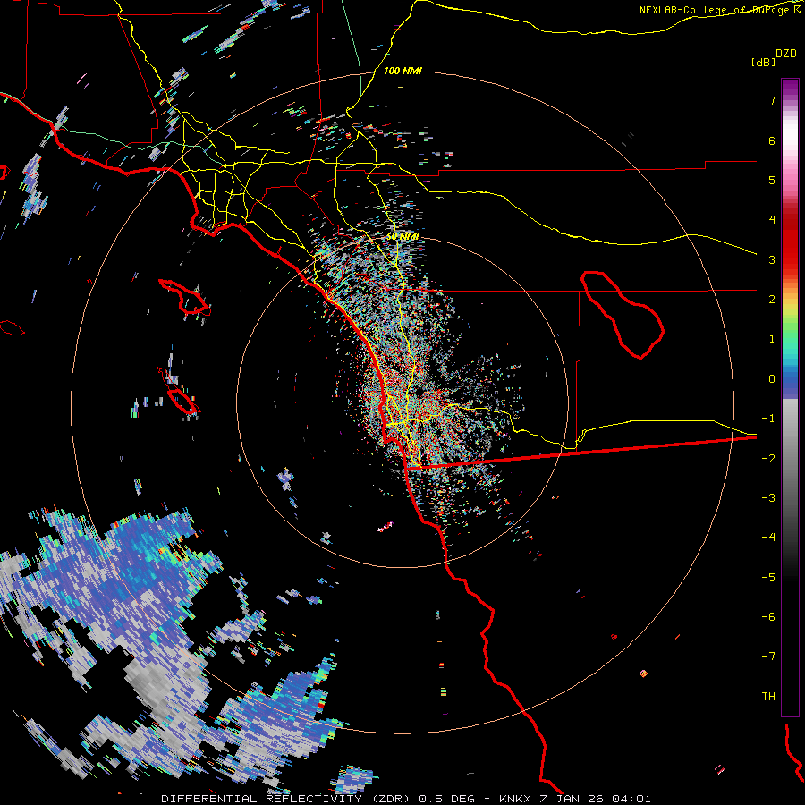Viewport: 805px width, 805px height.
Task: Click the positive "4" scale value
Action: pyautogui.click(x=772, y=220)
